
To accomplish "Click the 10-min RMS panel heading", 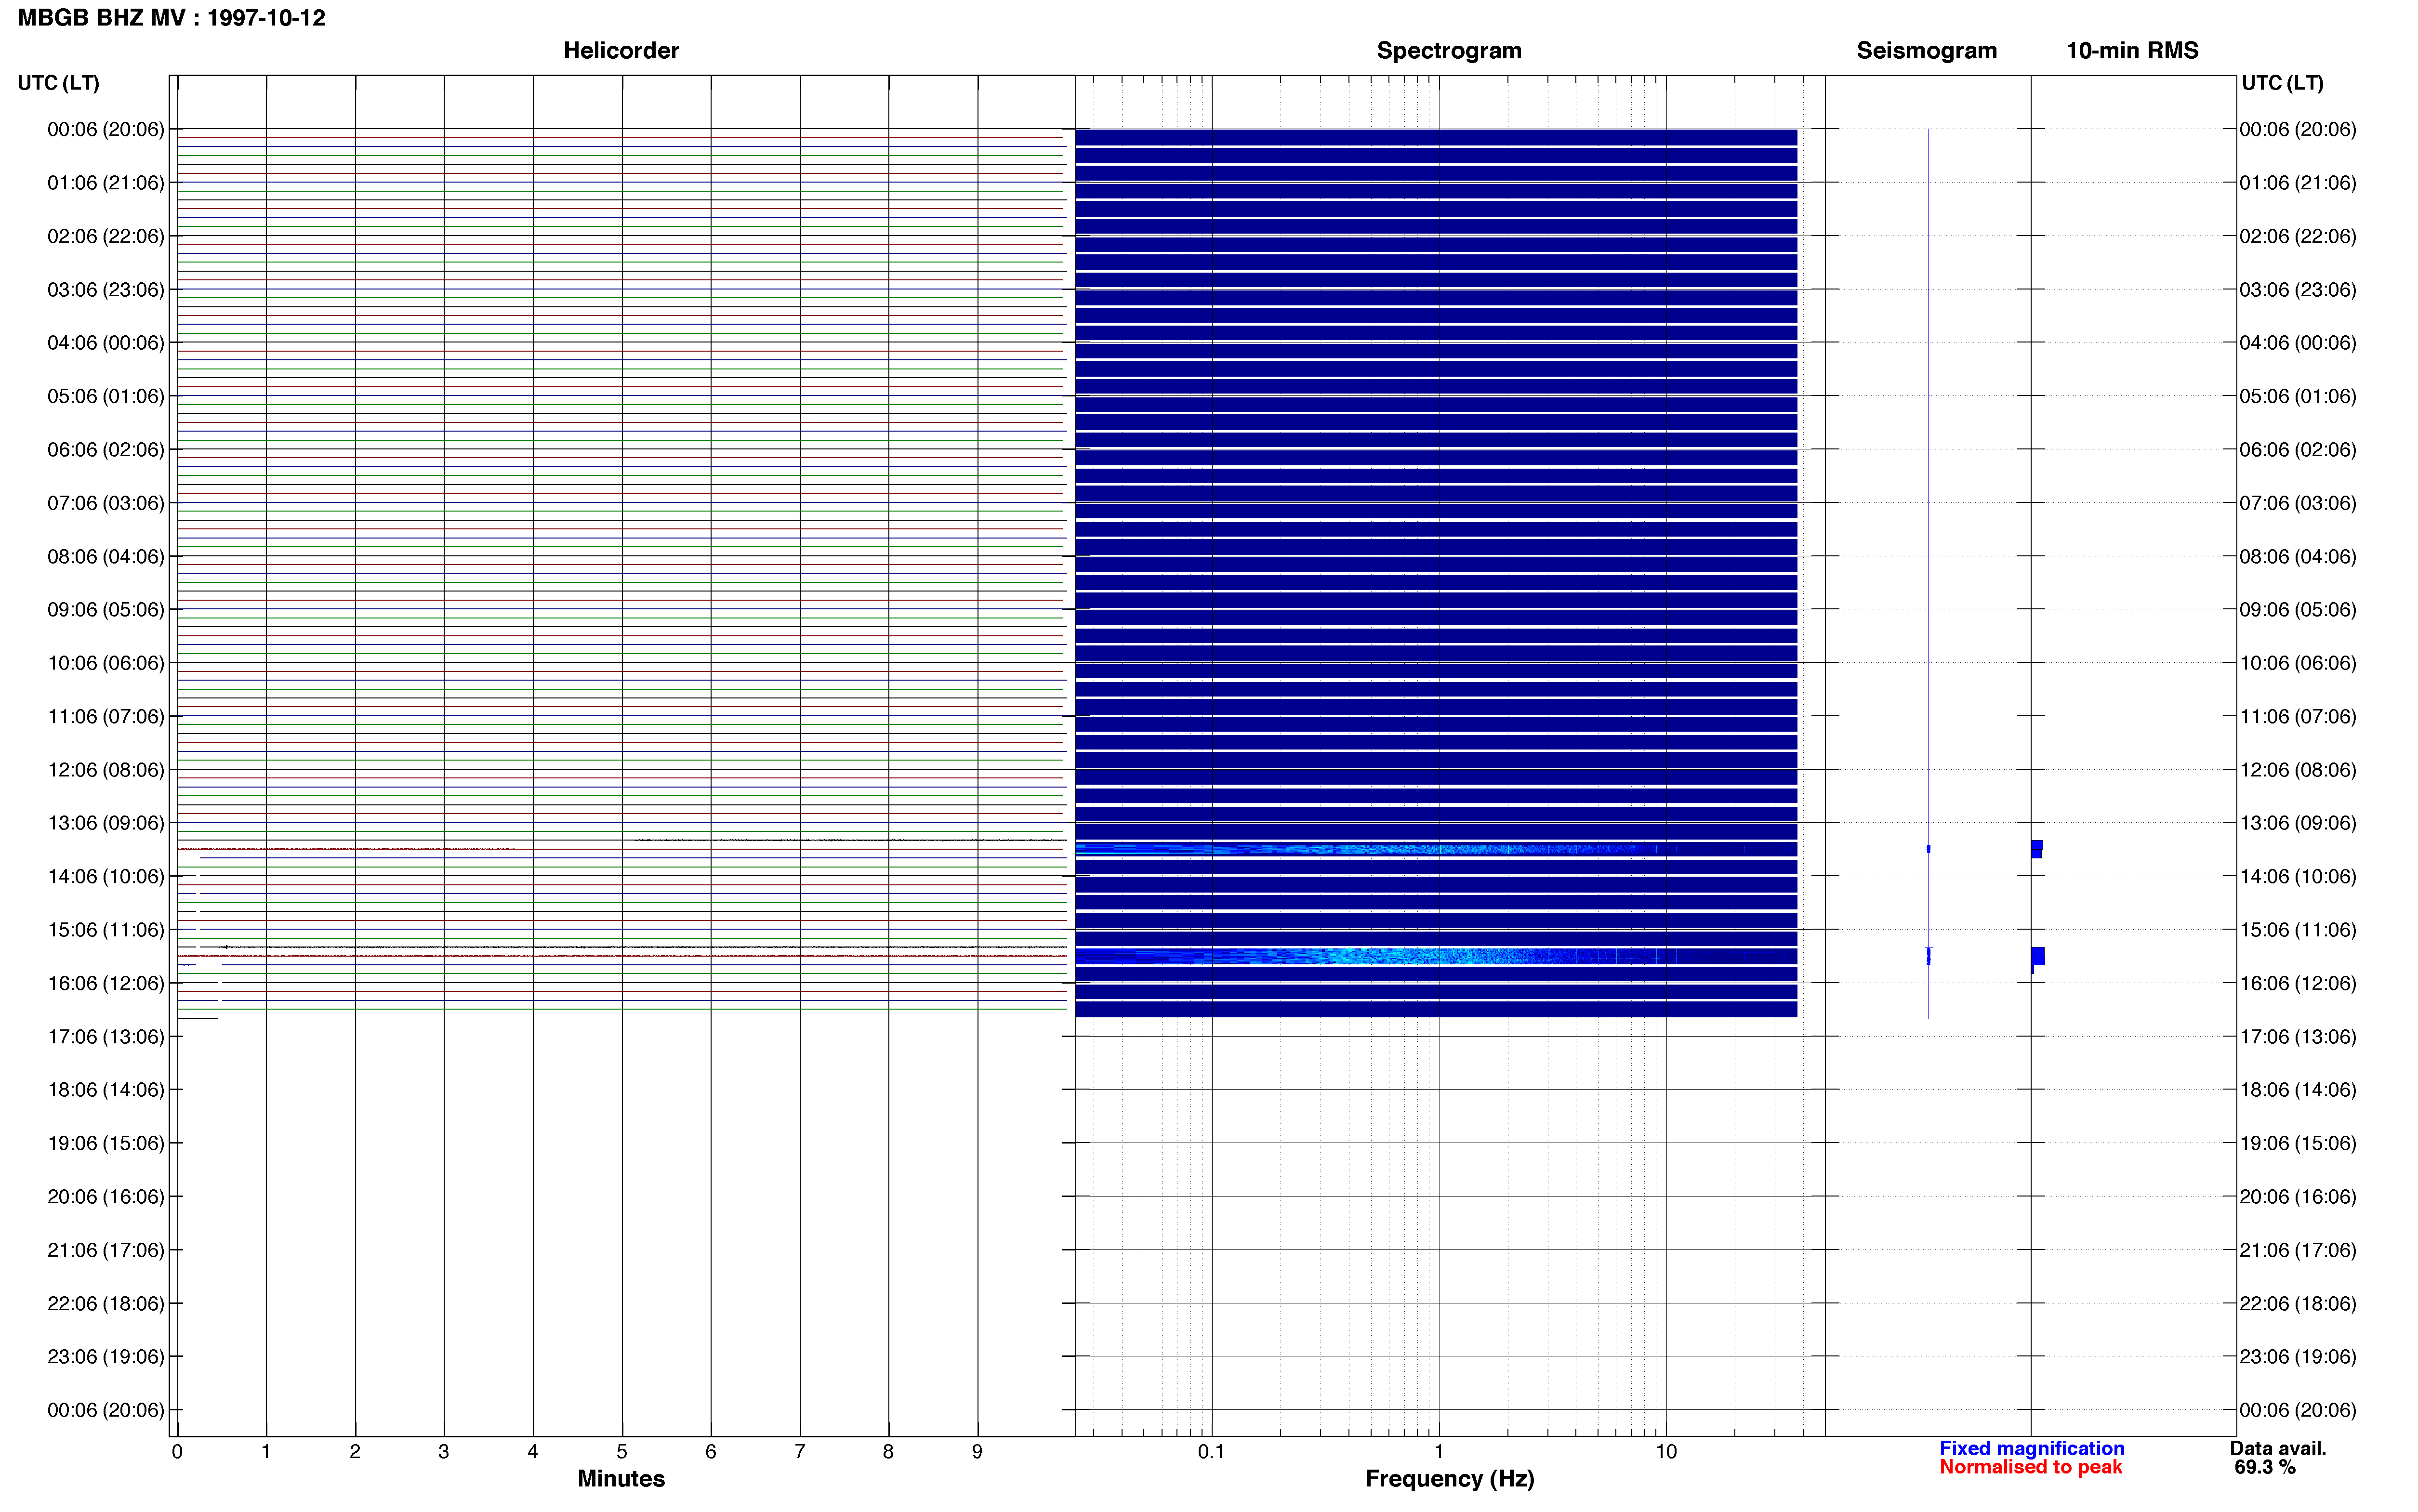I will (x=2132, y=50).
